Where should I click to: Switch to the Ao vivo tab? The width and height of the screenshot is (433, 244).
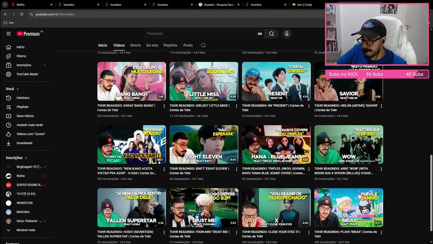coord(152,45)
